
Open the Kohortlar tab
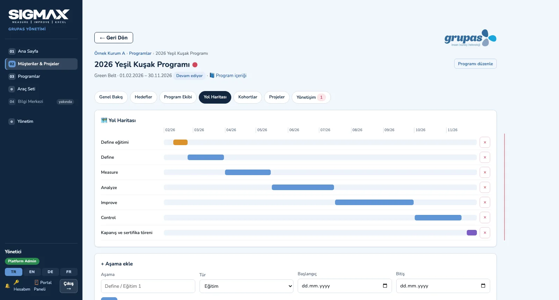coord(248,97)
